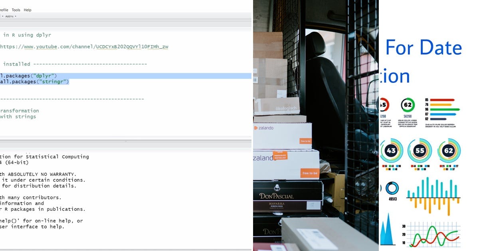Click the caret icon left of Addins
The image size is (479, 251).
pyautogui.click(x=3, y=16)
